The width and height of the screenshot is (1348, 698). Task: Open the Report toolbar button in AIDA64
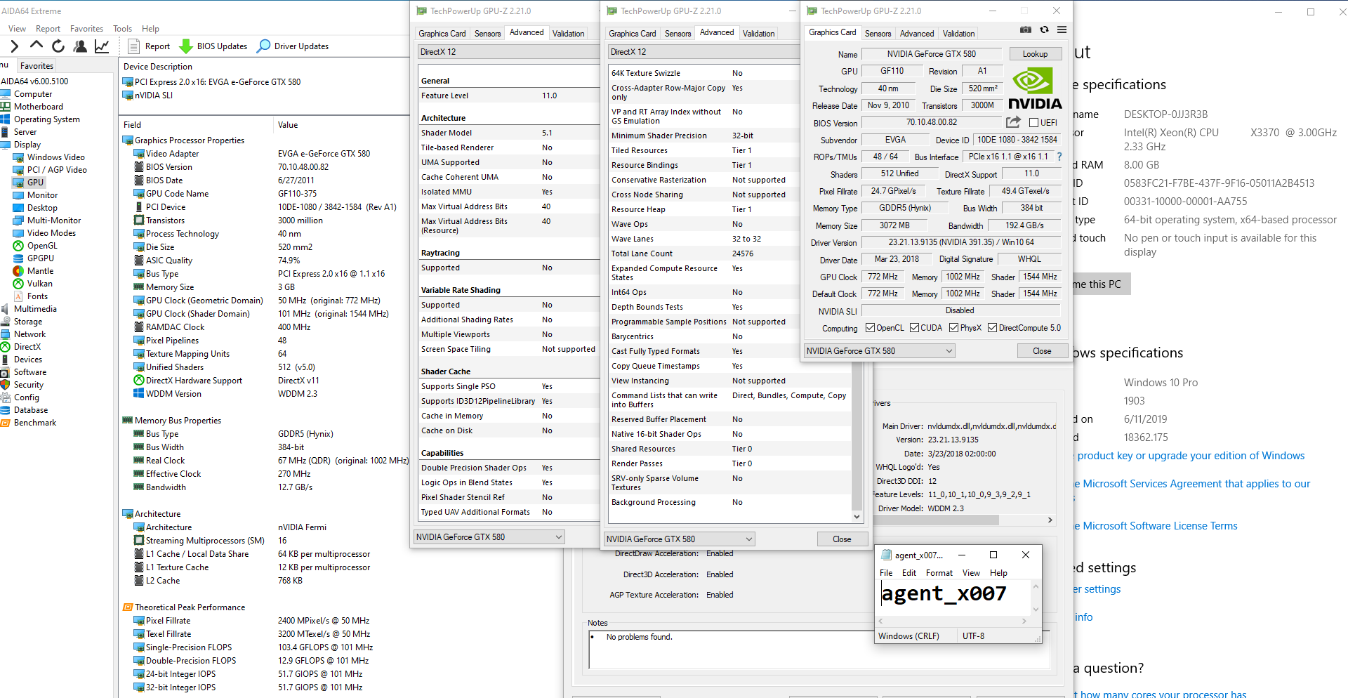(x=150, y=46)
